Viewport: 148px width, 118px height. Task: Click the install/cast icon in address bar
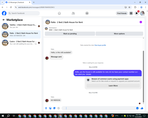pyautogui.click(x=126, y=7)
